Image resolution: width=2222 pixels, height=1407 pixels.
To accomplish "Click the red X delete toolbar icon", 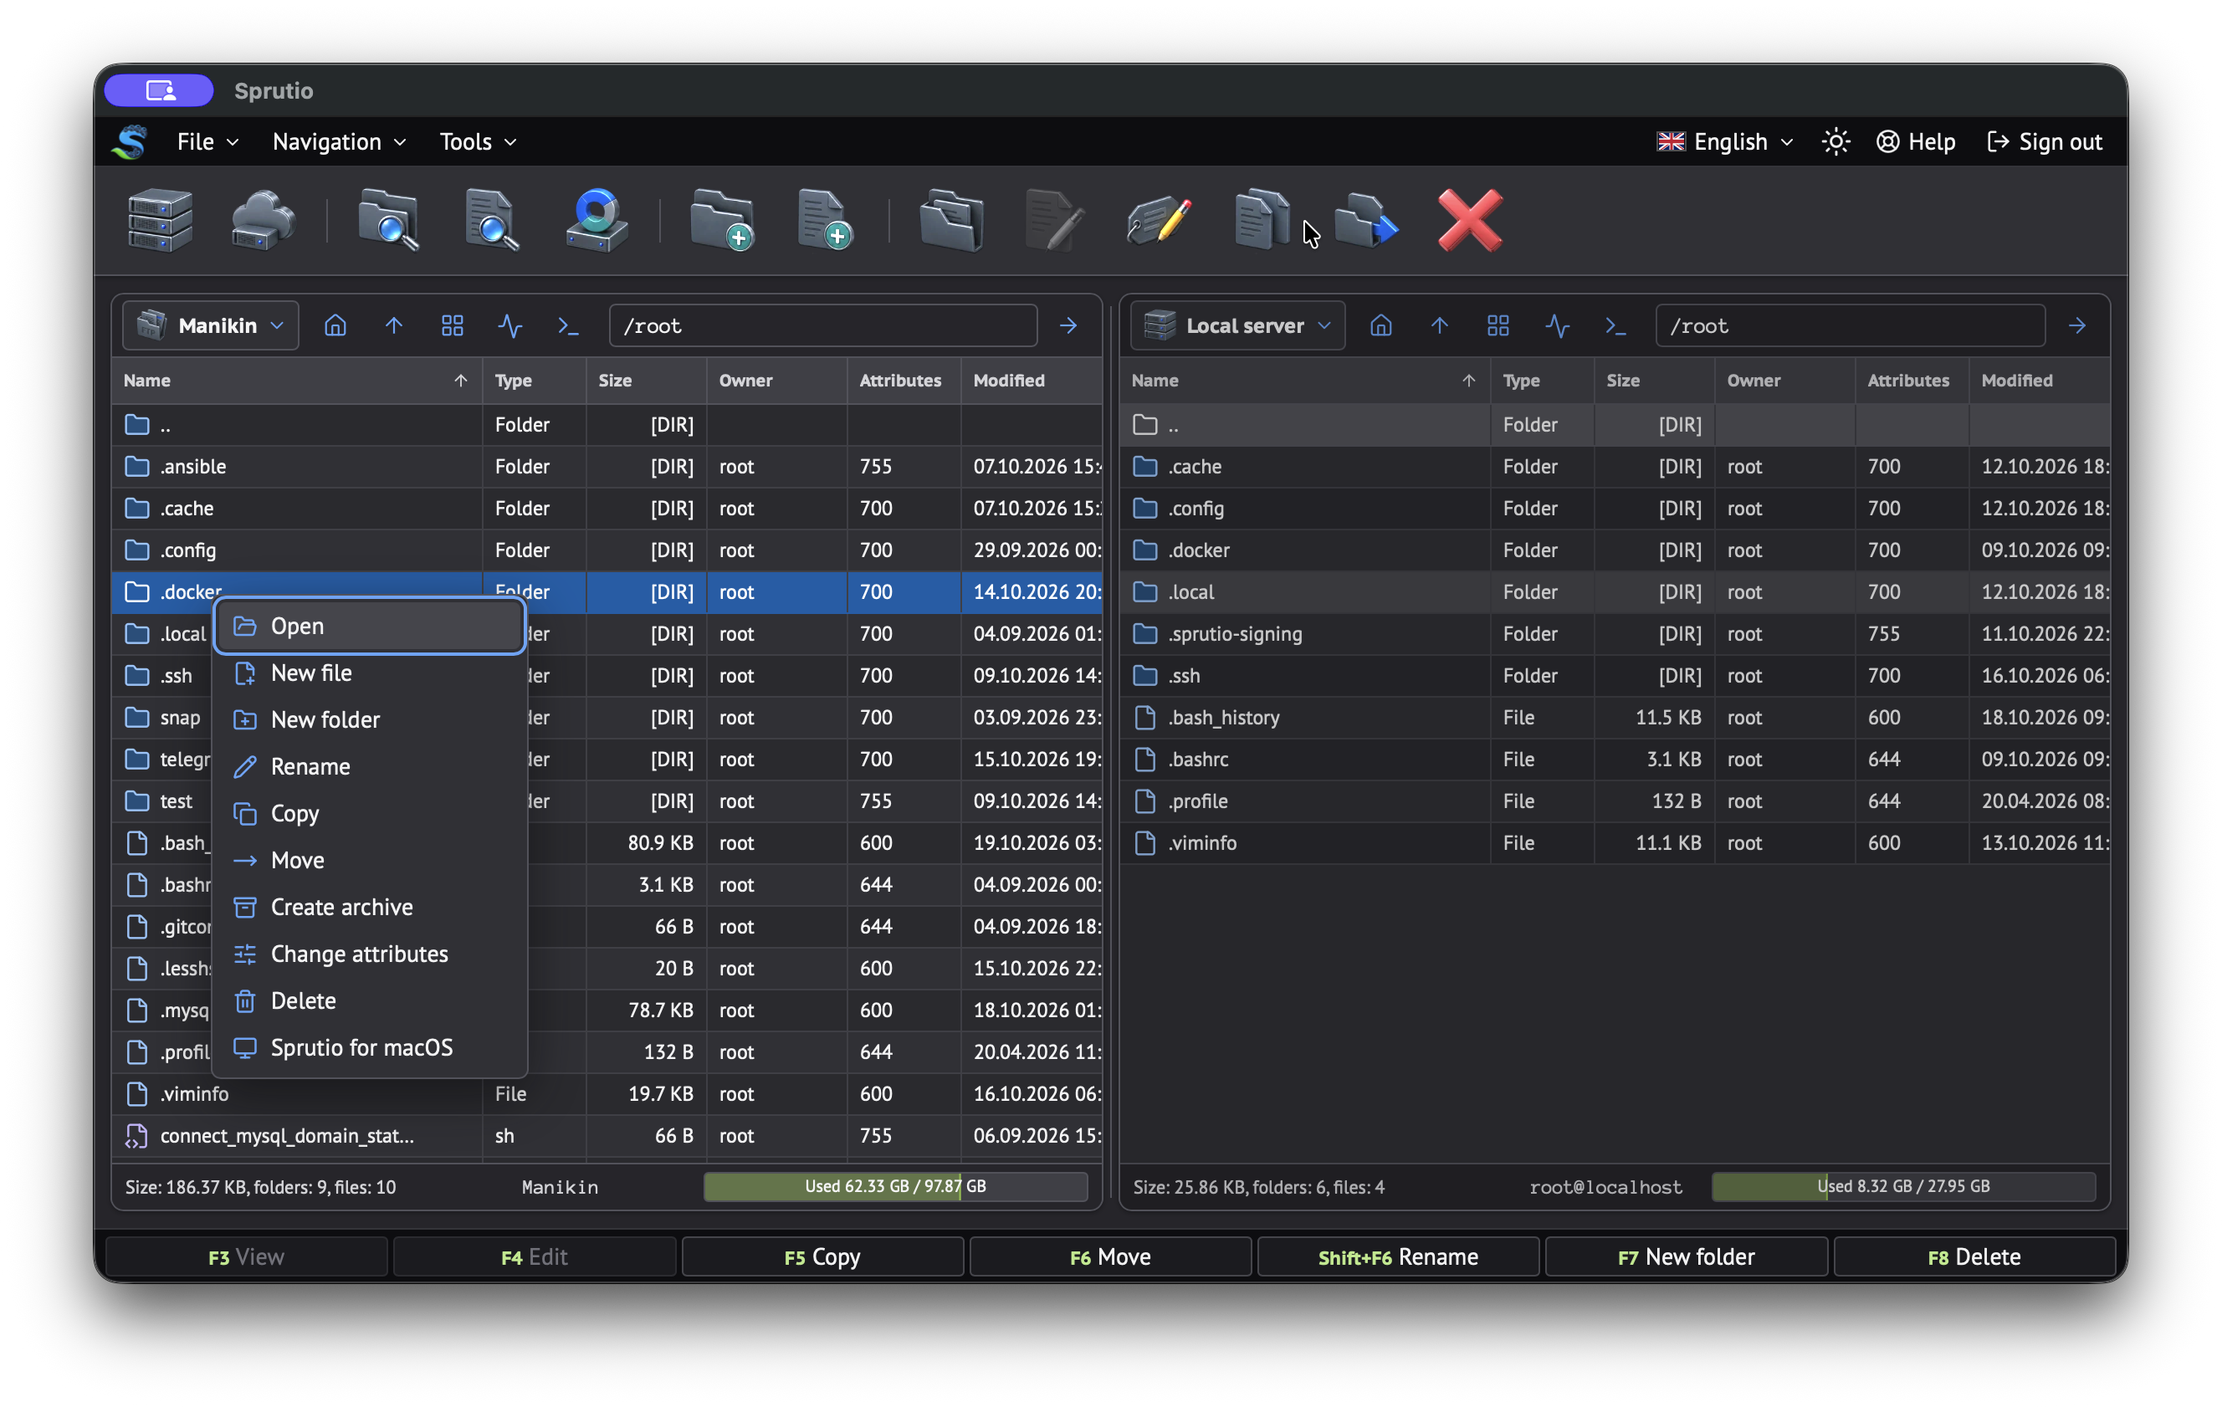I will coord(1470,221).
